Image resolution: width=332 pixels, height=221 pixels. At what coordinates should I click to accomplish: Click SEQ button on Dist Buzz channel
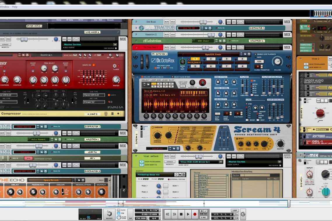tap(229, 22)
